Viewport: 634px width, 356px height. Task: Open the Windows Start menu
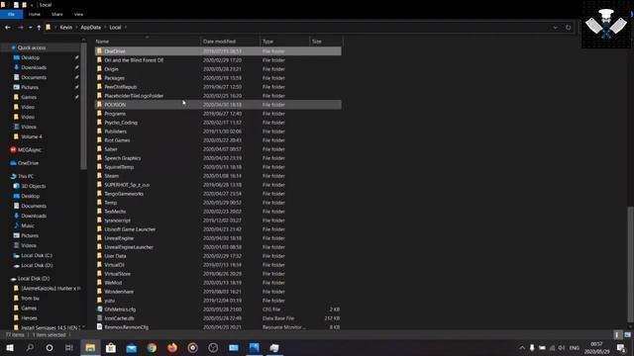click(10, 347)
